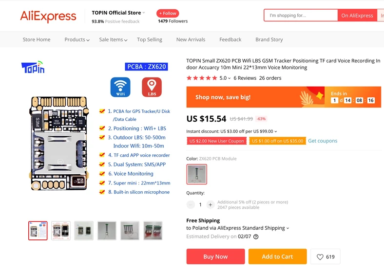Click the I'm shopping for search field
This screenshot has width=384, height=272.
[x=301, y=16]
